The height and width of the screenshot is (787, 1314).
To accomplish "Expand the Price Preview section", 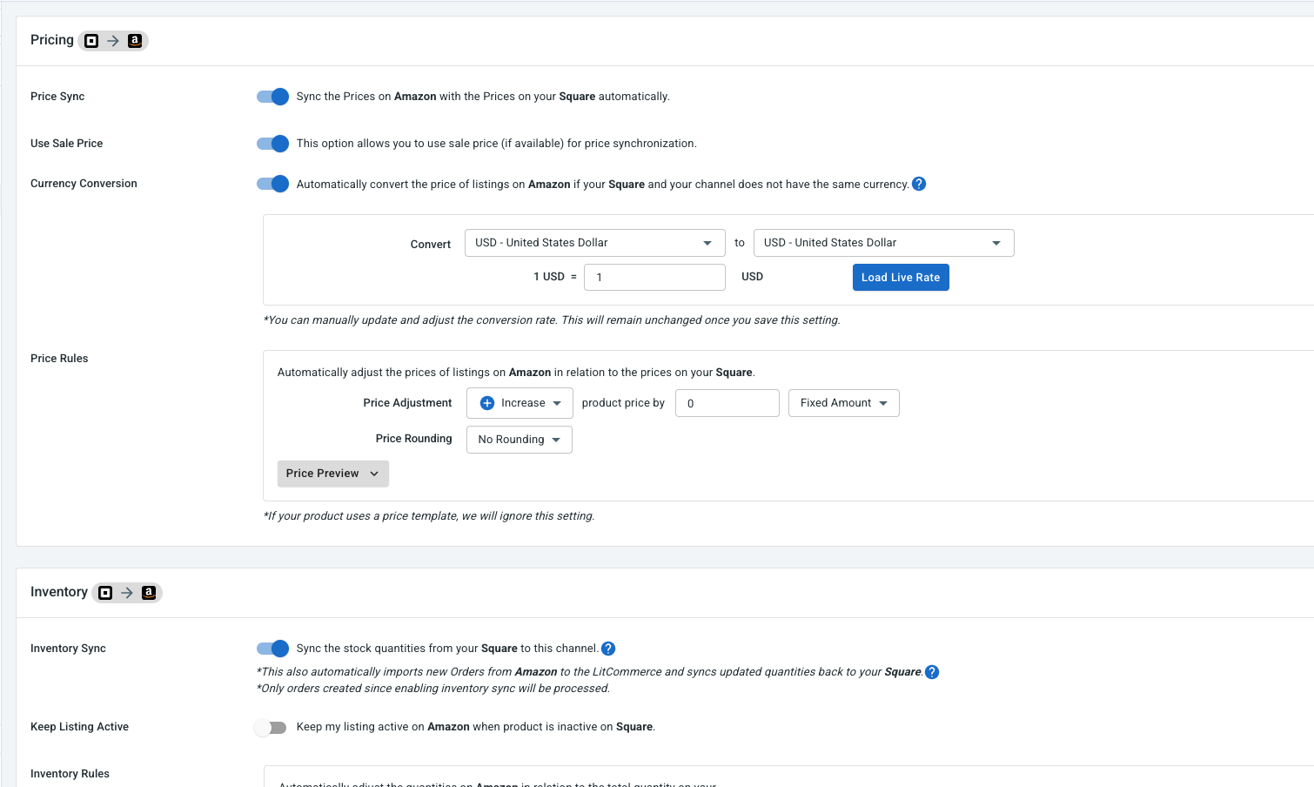I will pos(333,474).
